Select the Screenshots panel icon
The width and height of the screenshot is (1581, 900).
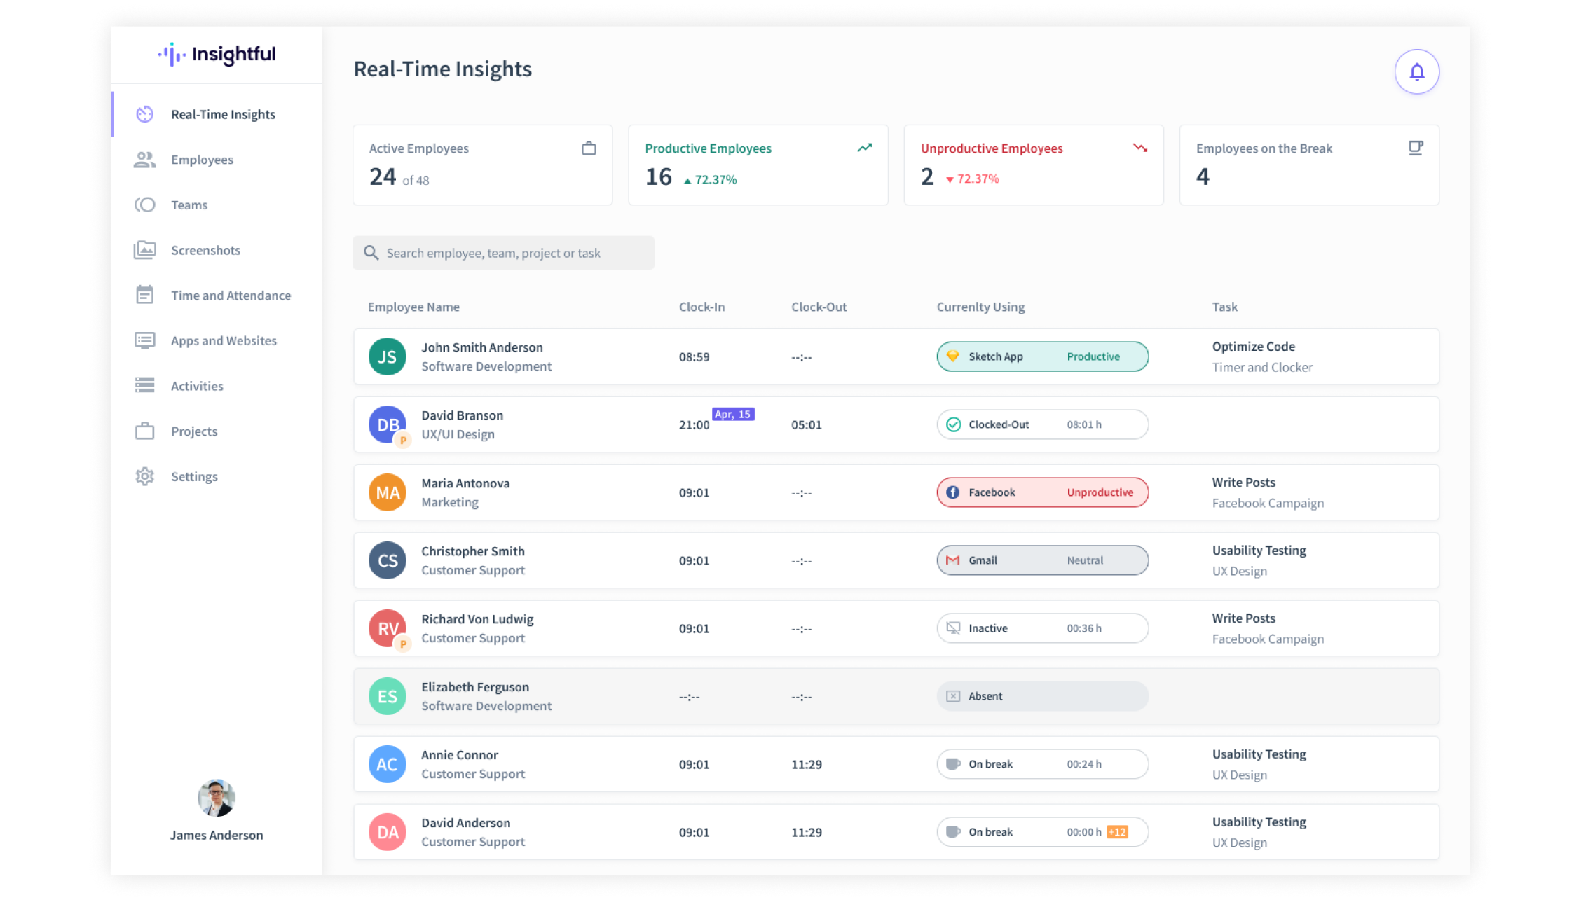click(x=144, y=250)
